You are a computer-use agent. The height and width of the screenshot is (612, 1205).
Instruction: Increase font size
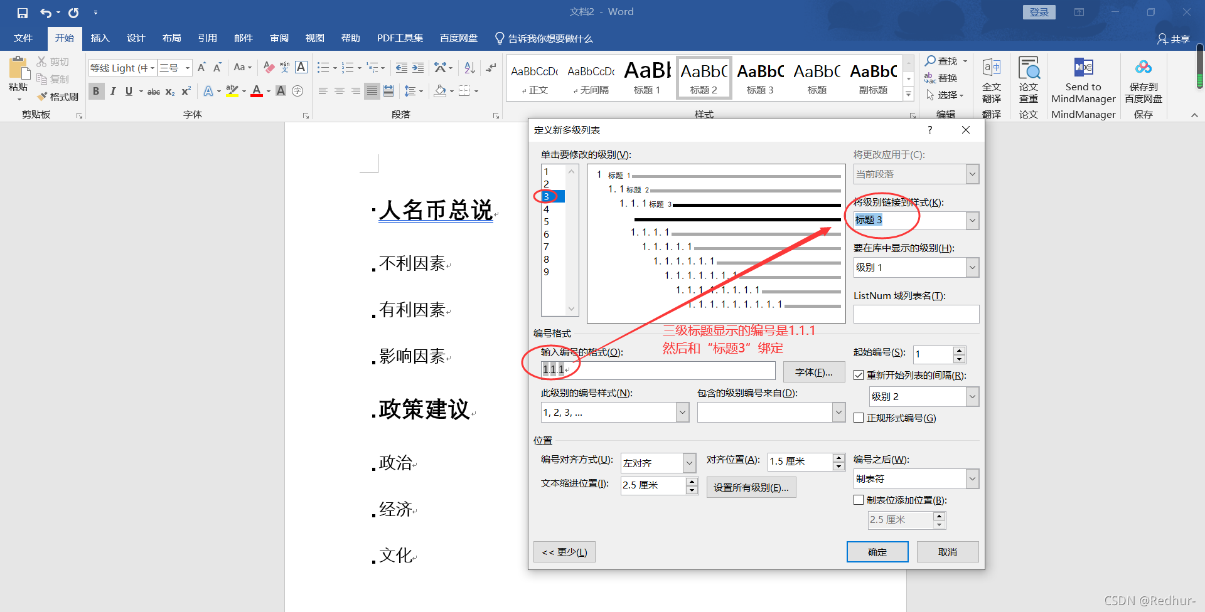pyautogui.click(x=202, y=67)
